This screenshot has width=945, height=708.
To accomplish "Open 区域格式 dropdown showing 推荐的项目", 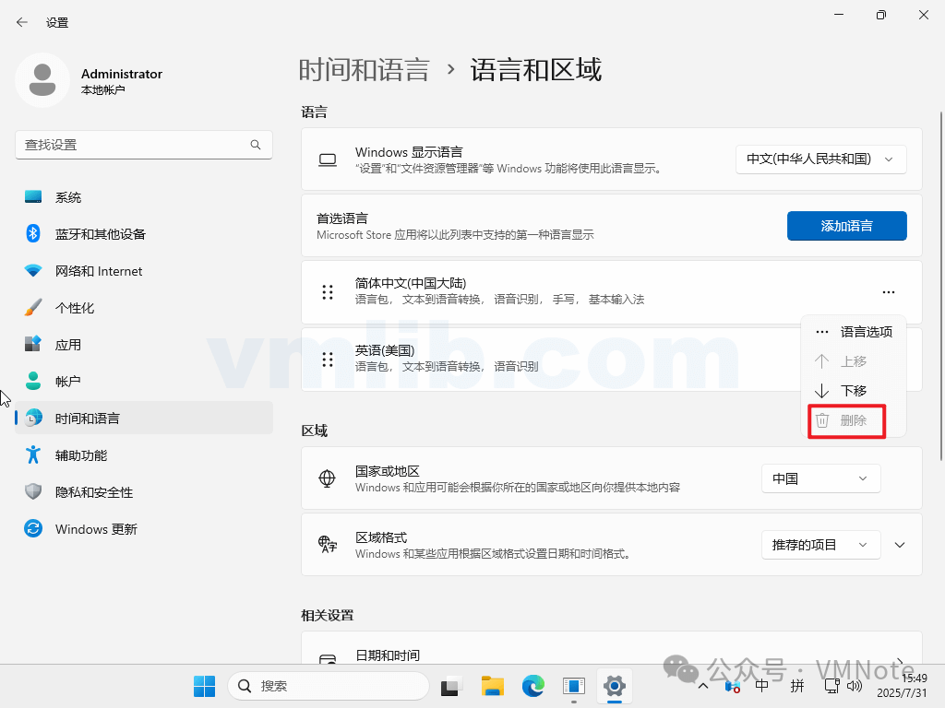I will tap(820, 545).
